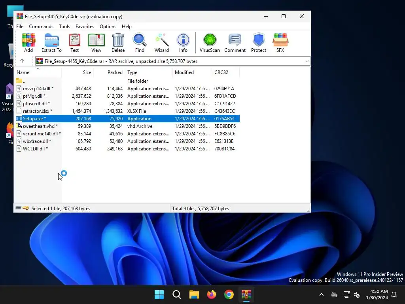Sort by CRC32 column header

point(225,72)
